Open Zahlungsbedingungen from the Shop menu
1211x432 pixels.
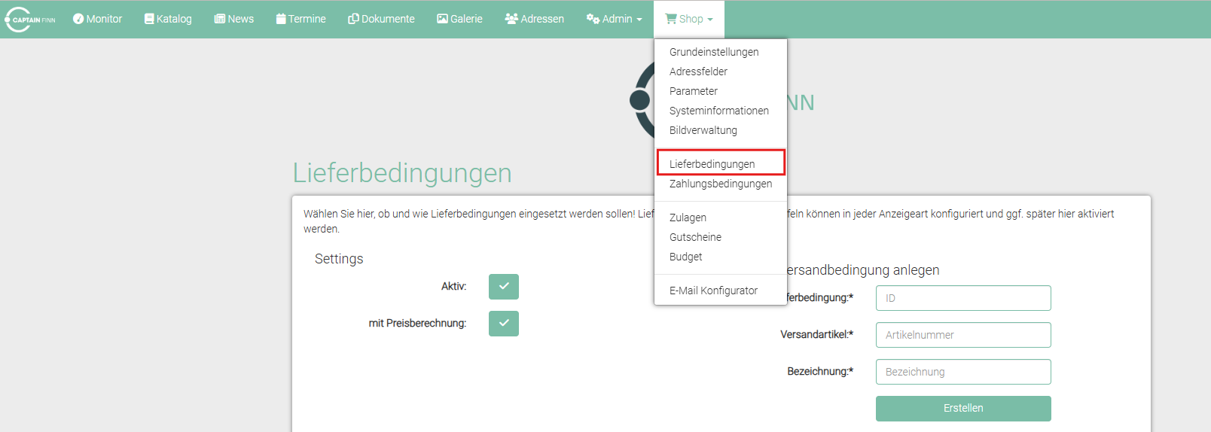(x=720, y=184)
